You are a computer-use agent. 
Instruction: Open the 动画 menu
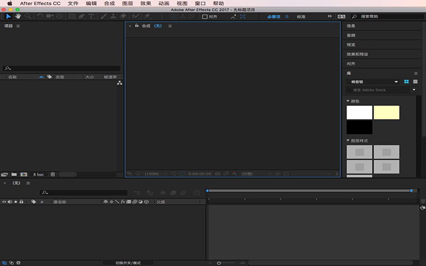(164, 4)
